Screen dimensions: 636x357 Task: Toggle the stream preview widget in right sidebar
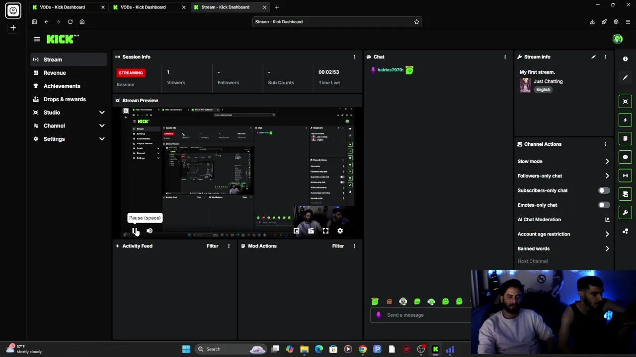pyautogui.click(x=626, y=102)
